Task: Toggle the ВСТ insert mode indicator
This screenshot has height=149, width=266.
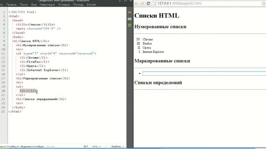Action: [86, 147]
